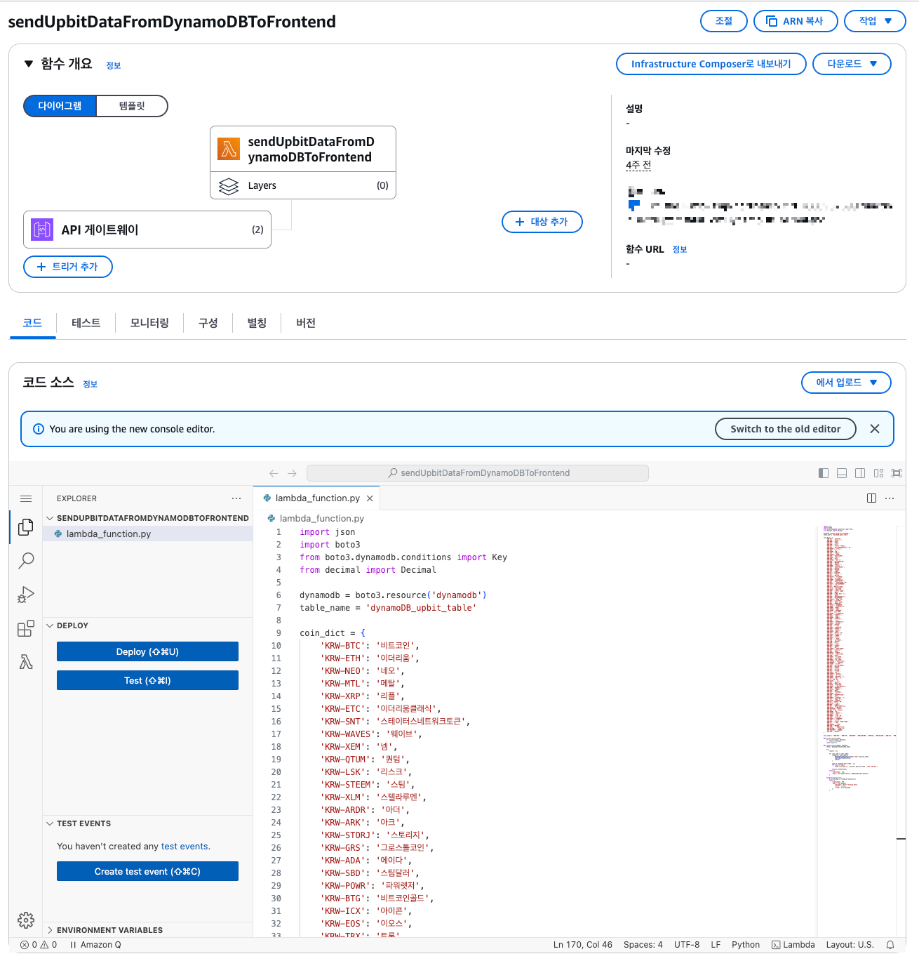This screenshot has width=919, height=961.
Task: Click the Lambda function icon in diagram
Action: click(x=229, y=149)
